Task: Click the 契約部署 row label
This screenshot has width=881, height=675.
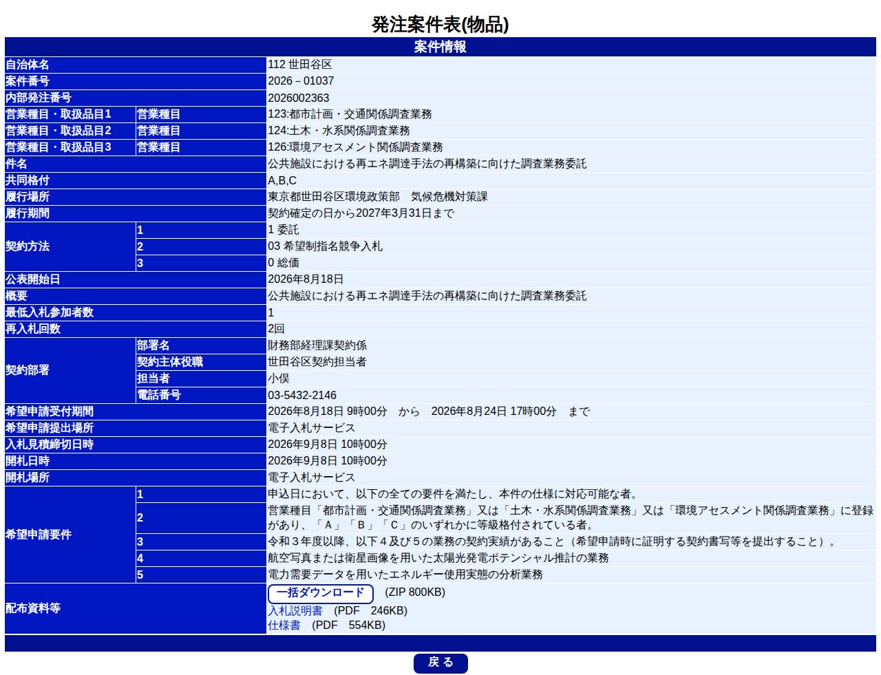Action: click(x=28, y=370)
